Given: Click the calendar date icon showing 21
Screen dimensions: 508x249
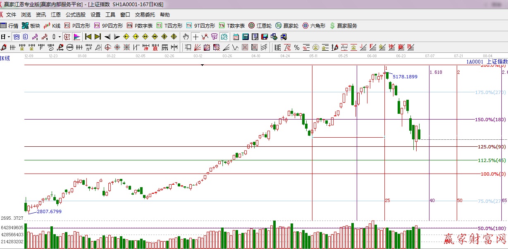Looking at the screenshot, I should [x=236, y=37].
